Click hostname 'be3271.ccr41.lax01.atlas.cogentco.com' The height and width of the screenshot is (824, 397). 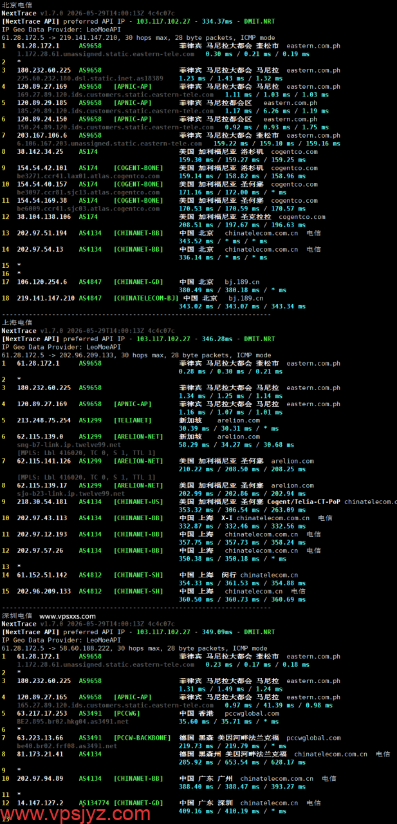pyautogui.click(x=88, y=176)
